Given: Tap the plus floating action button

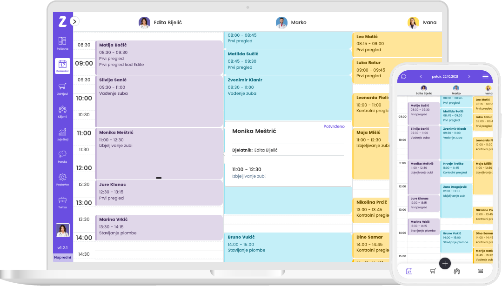Looking at the screenshot, I should (445, 264).
